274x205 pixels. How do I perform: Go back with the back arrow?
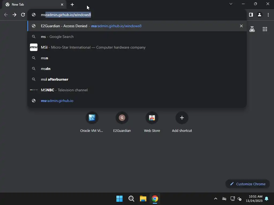6,15
